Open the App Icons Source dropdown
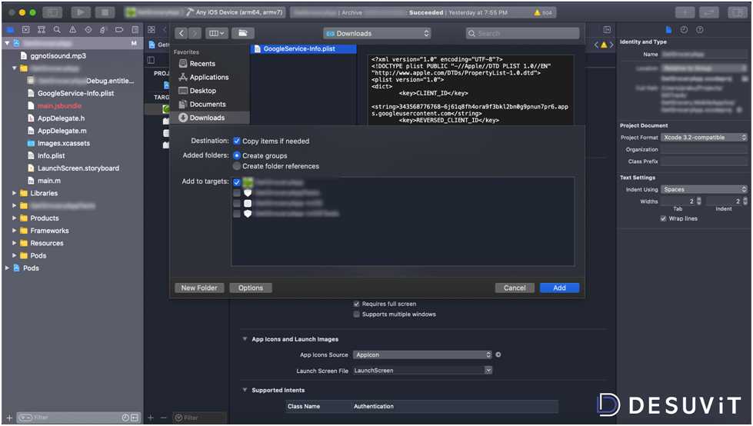Viewport: 753px width, 426px height. (x=422, y=354)
